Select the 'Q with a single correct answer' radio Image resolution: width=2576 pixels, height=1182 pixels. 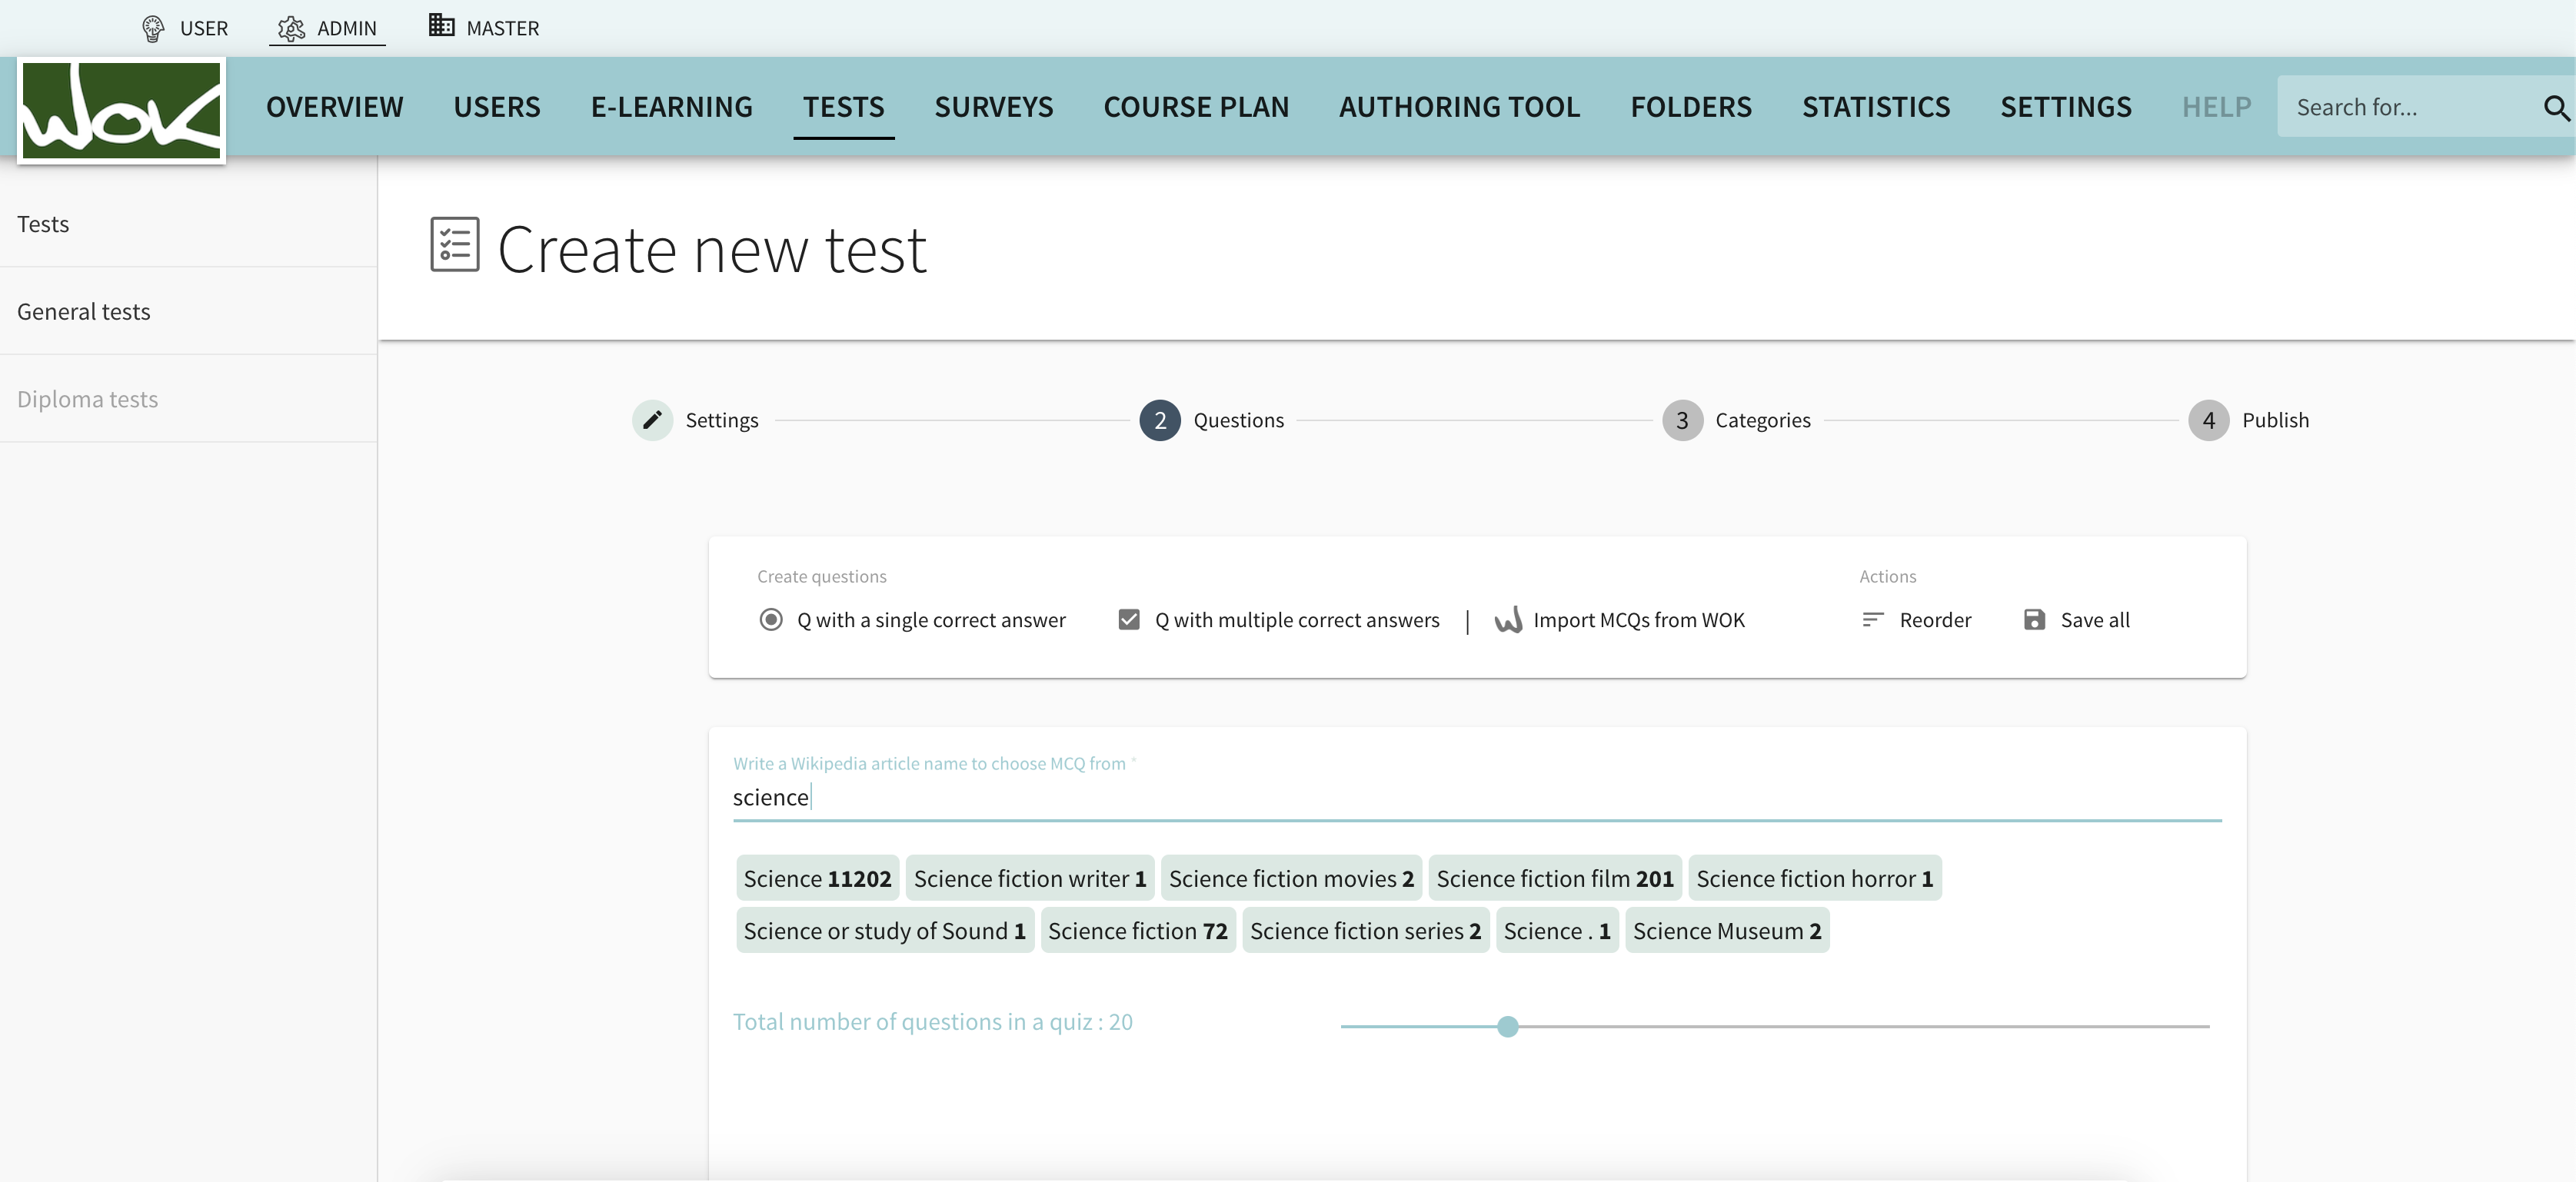[770, 619]
